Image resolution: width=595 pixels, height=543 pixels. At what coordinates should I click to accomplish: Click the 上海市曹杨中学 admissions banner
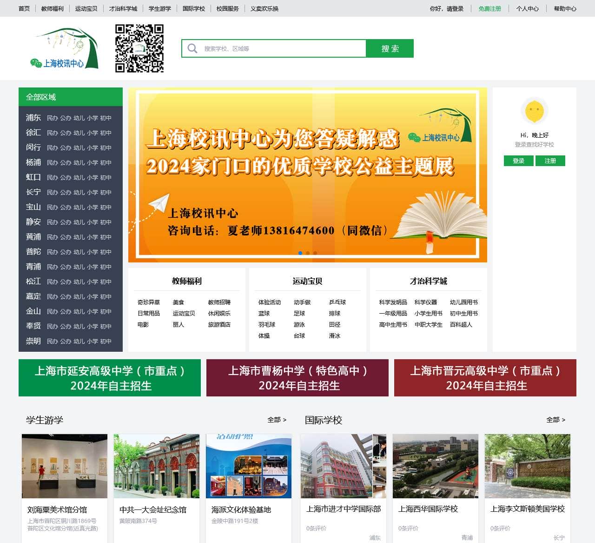297,378
